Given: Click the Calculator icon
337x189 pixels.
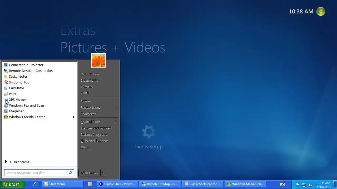Looking at the screenshot, I should click(6, 88).
